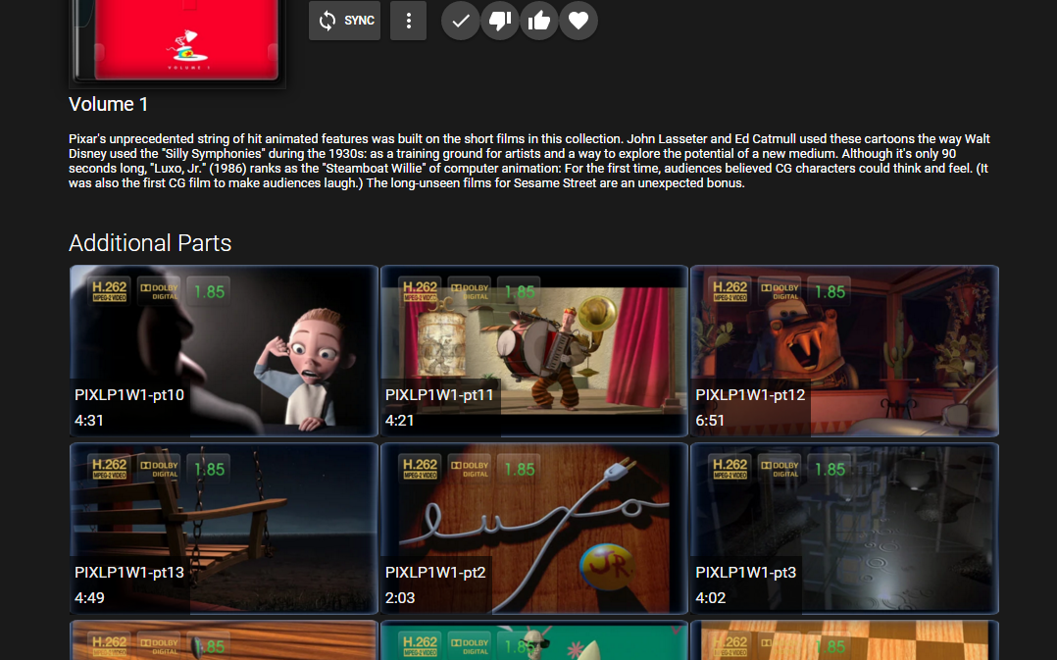Open the PIXLP1W1-pt10 part thumbnail
Viewport: 1057px width, 660px height.
pyautogui.click(x=224, y=350)
